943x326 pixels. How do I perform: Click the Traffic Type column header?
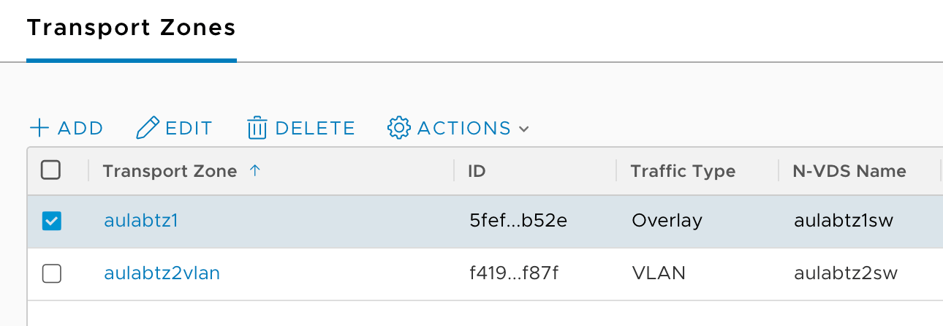point(683,171)
